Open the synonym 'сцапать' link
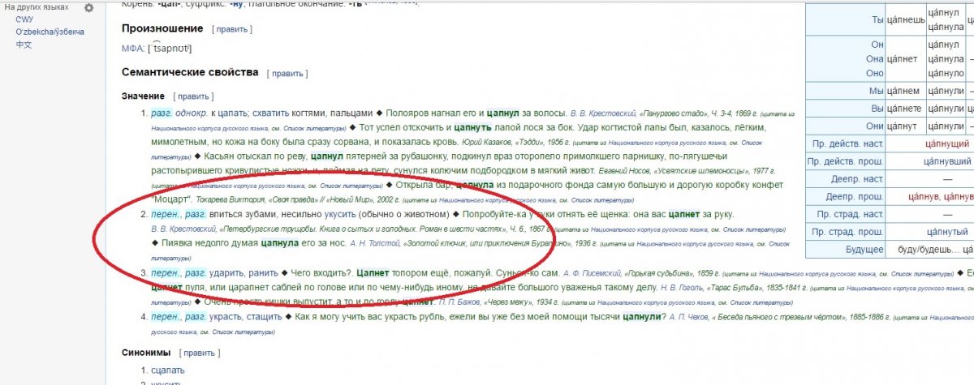Image resolution: width=974 pixels, height=385 pixels. [x=168, y=370]
